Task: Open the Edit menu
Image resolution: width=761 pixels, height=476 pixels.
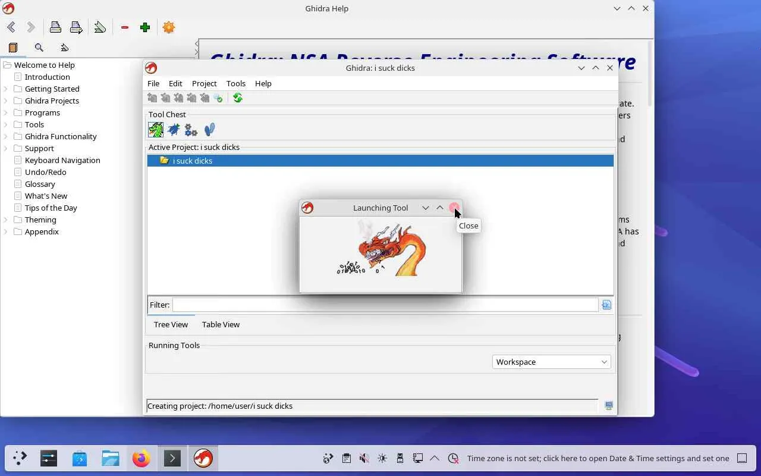Action: tap(175, 83)
